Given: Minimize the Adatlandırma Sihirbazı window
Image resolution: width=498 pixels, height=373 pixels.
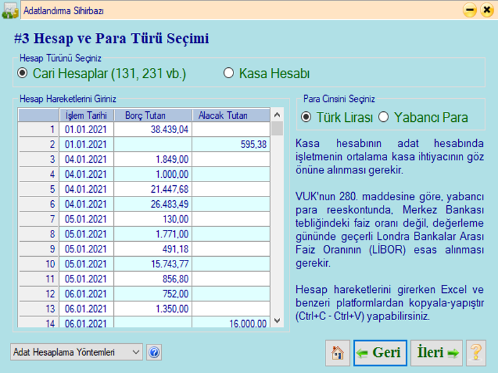Looking at the screenshot, I should (470, 10).
